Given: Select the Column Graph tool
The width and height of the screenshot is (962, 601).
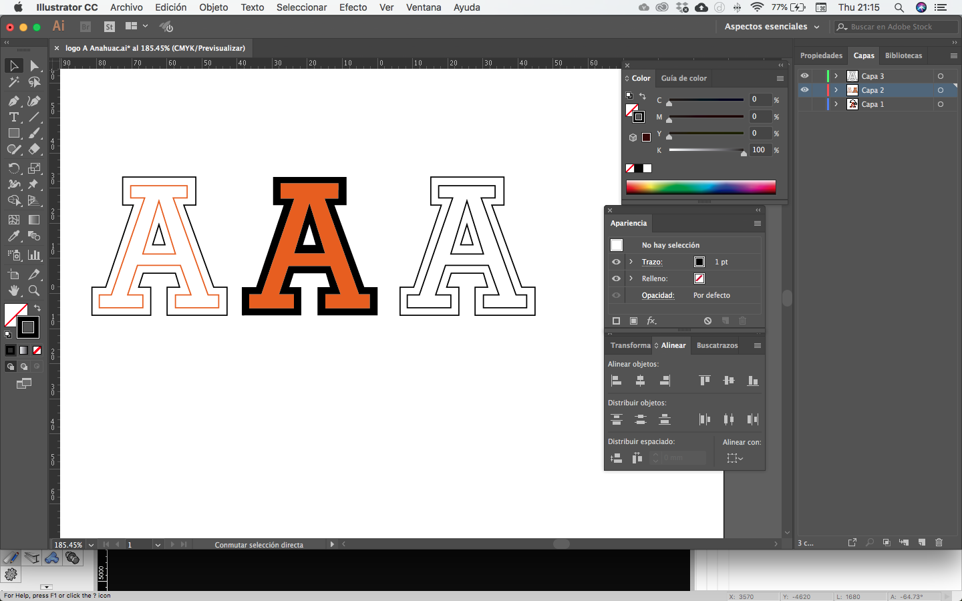Looking at the screenshot, I should coord(34,255).
